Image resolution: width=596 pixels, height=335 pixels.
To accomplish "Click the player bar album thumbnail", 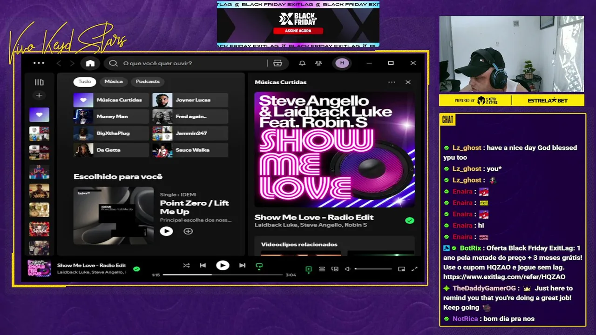I will pyautogui.click(x=39, y=268).
